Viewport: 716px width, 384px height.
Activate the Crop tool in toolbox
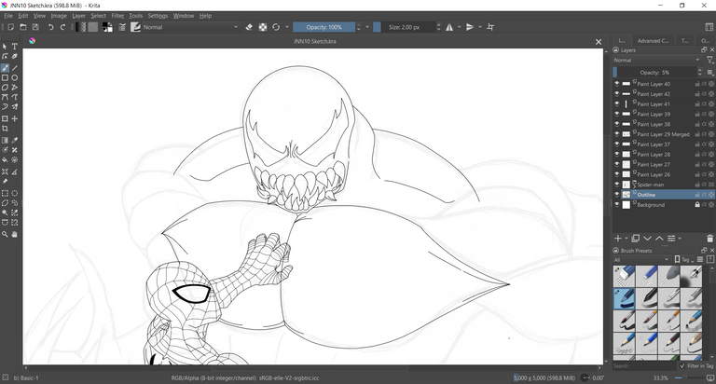(x=5, y=129)
